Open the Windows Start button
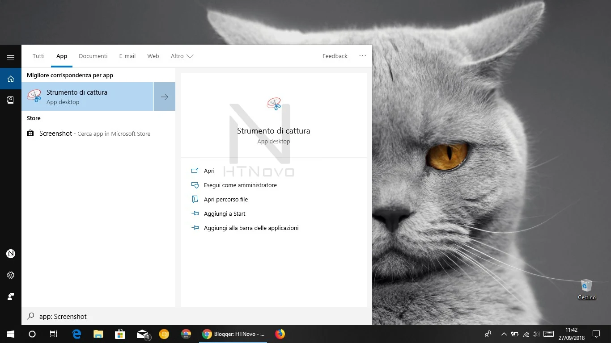 [x=11, y=334]
